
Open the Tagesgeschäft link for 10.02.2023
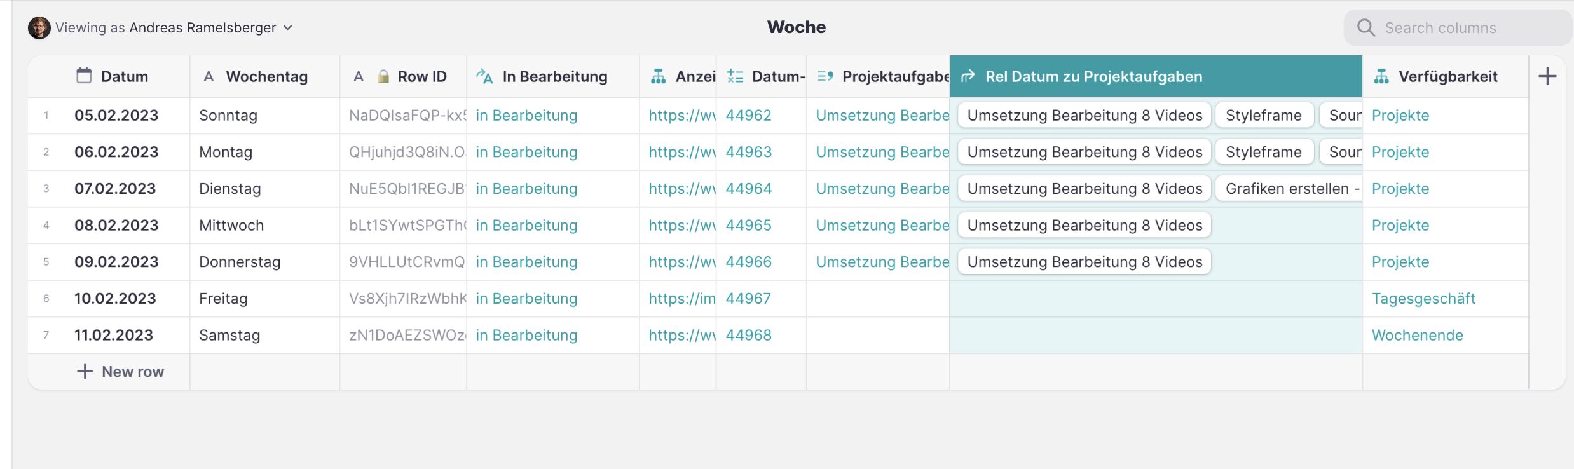pos(1423,299)
